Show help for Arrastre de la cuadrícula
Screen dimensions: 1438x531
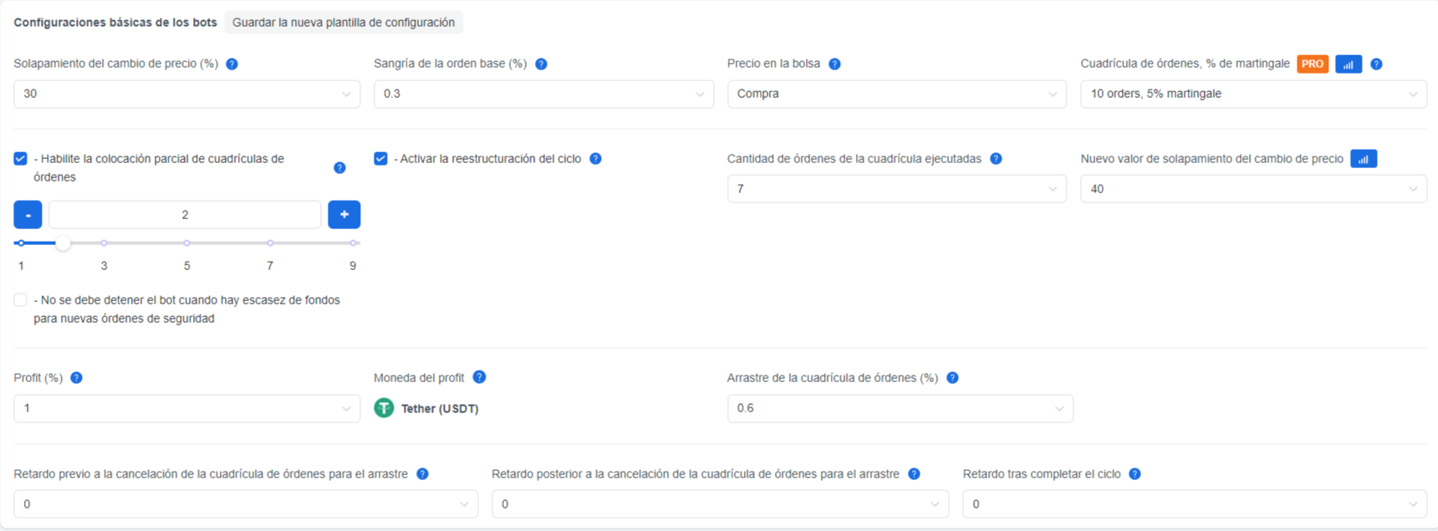(x=952, y=378)
